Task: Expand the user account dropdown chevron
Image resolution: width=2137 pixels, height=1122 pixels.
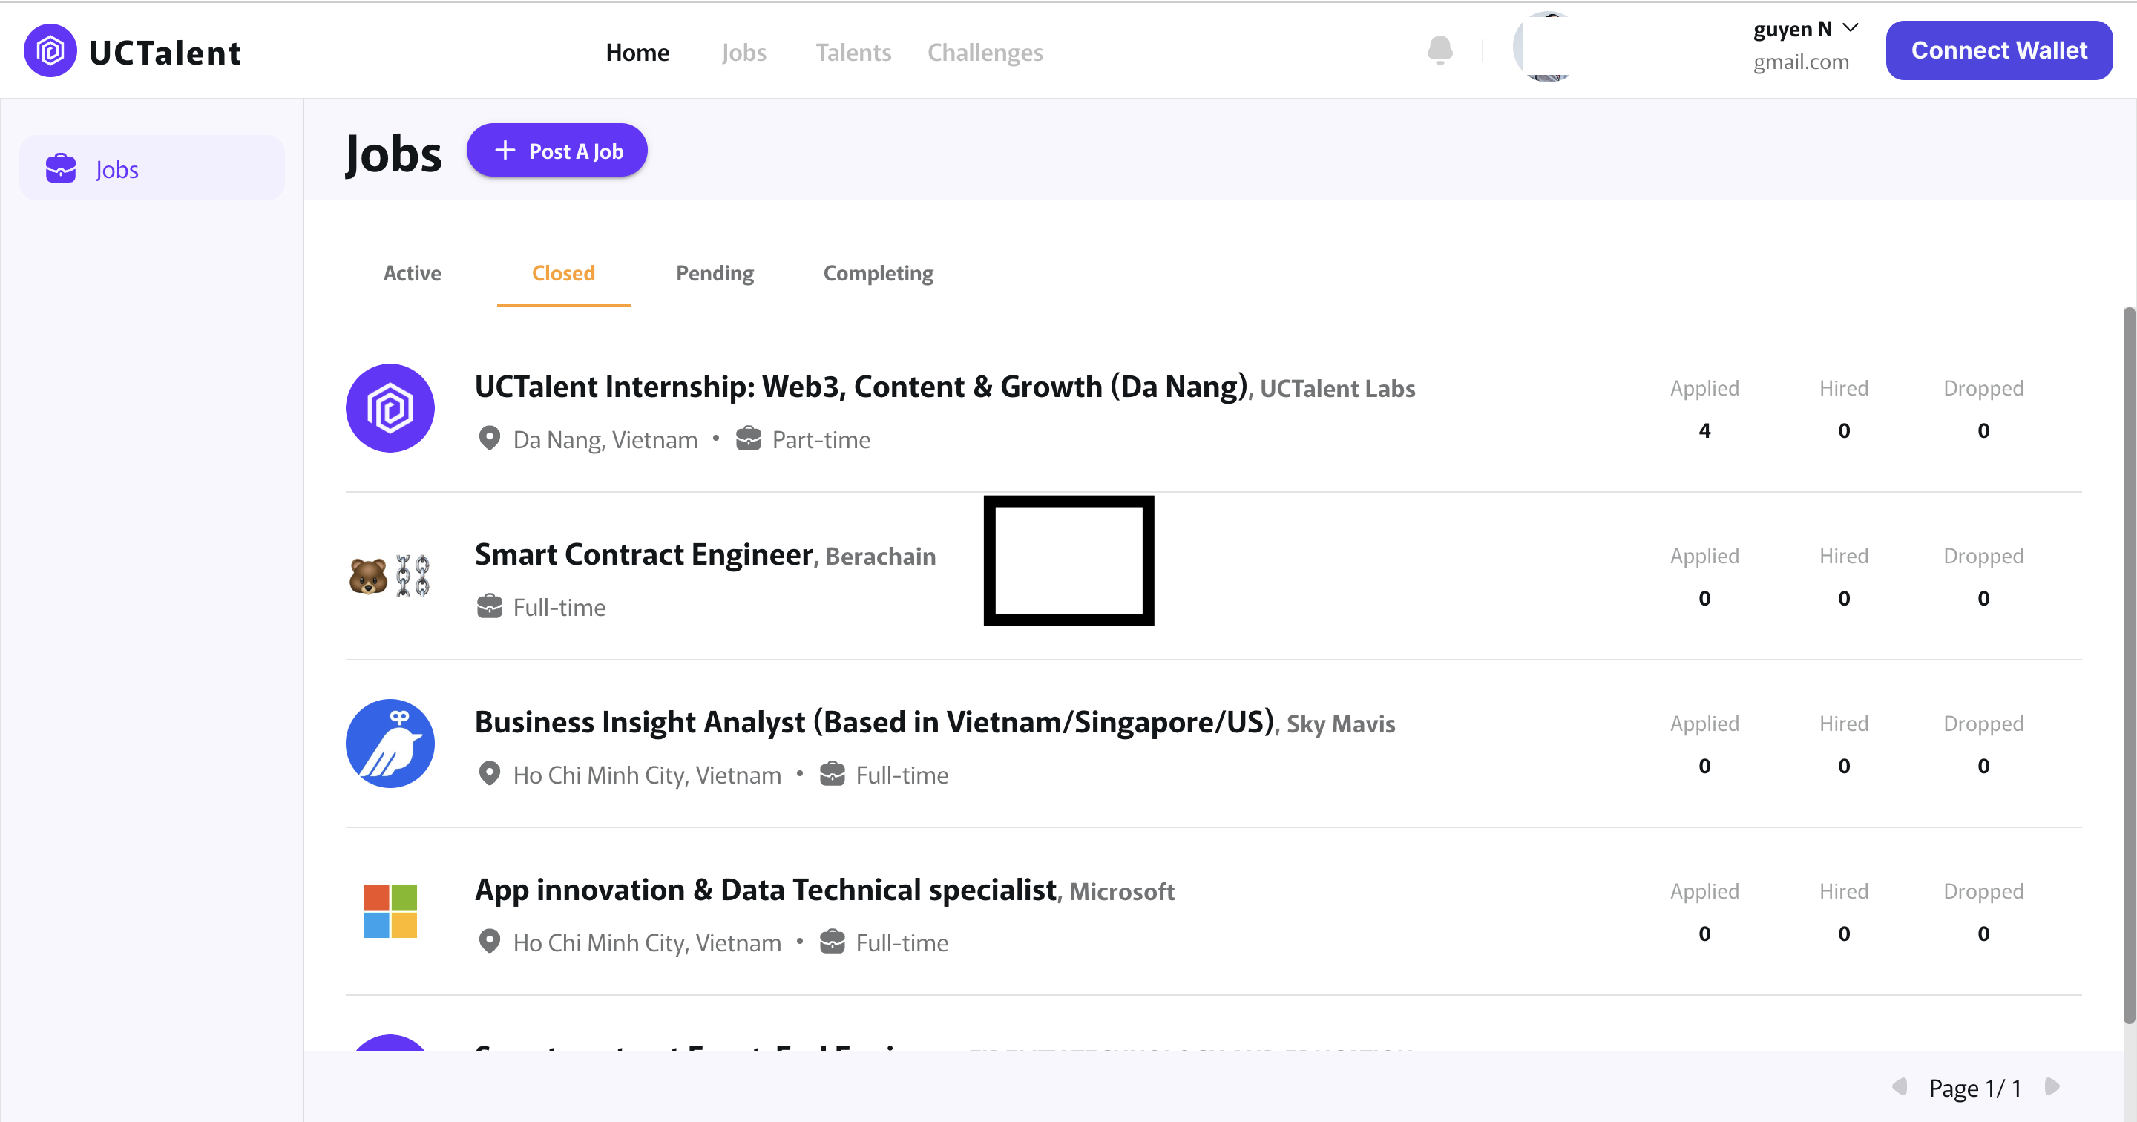Action: pos(1849,28)
